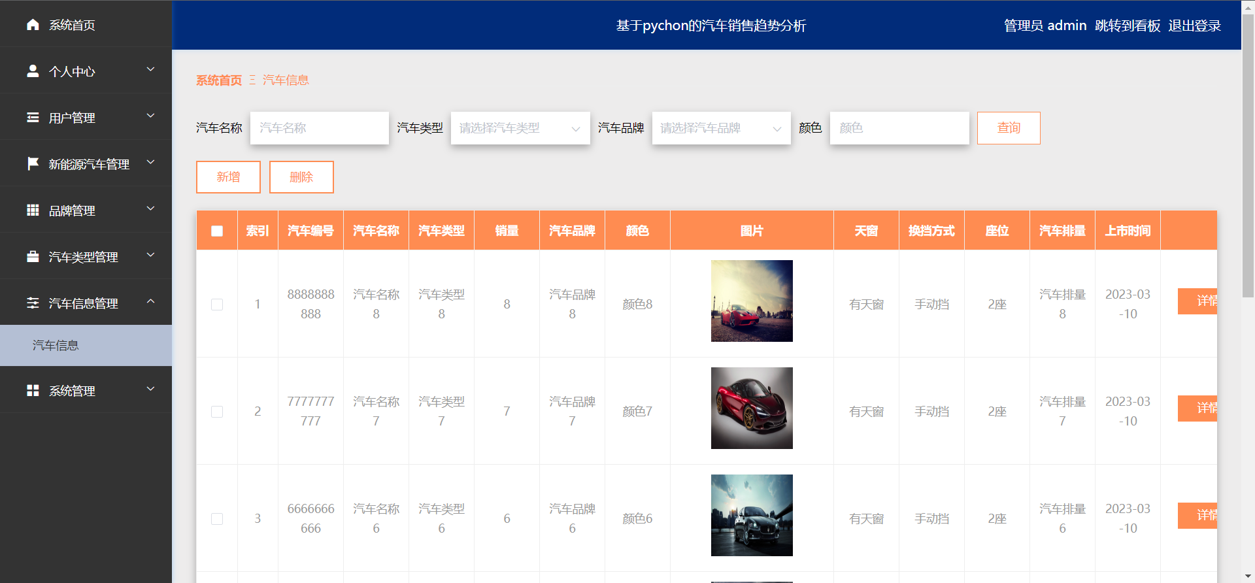The height and width of the screenshot is (583, 1255).
Task: Click the list icon beside 用户管理
Action: click(x=33, y=117)
